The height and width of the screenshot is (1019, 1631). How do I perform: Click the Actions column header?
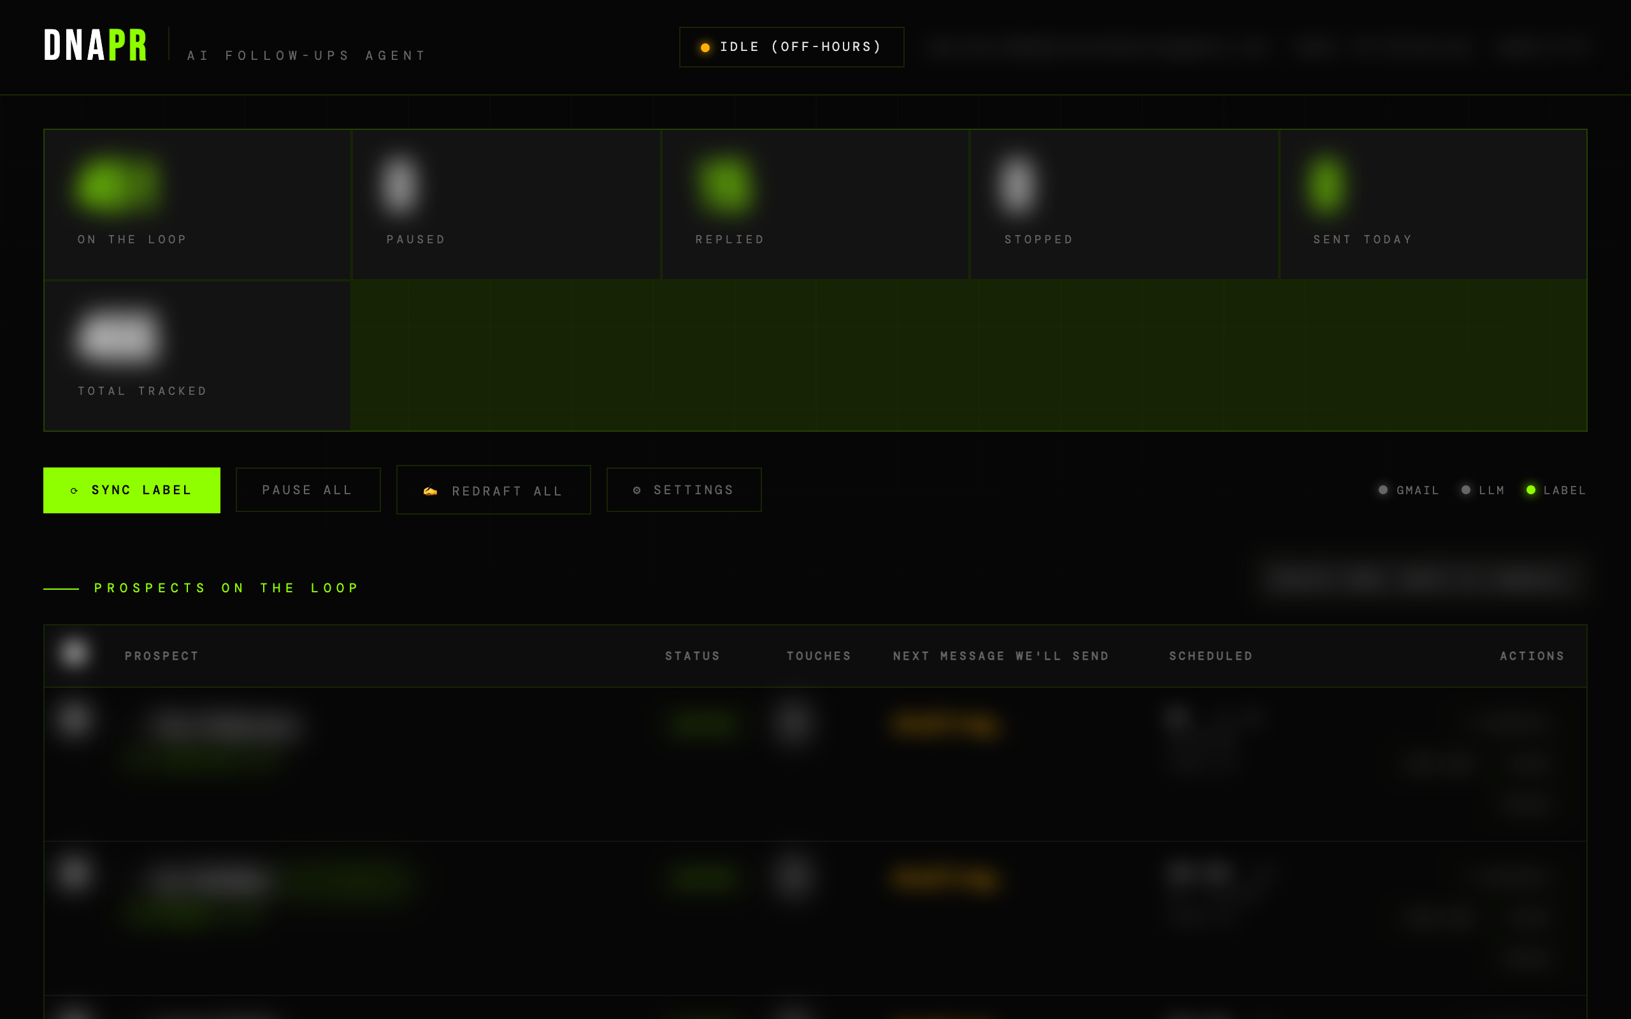[x=1532, y=656]
